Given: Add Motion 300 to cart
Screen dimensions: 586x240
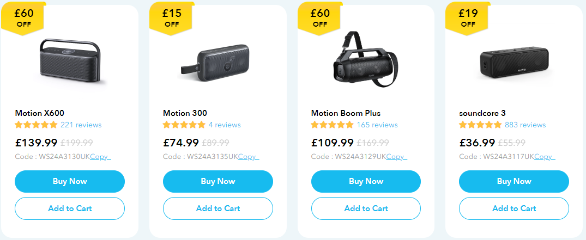Looking at the screenshot, I should pyautogui.click(x=218, y=208).
